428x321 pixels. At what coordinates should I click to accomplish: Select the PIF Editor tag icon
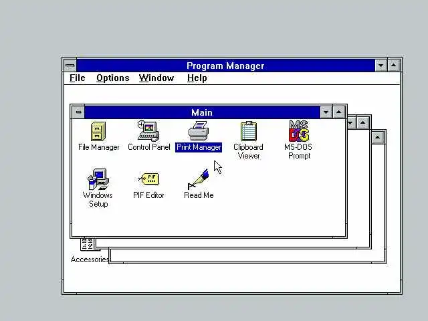tap(148, 179)
